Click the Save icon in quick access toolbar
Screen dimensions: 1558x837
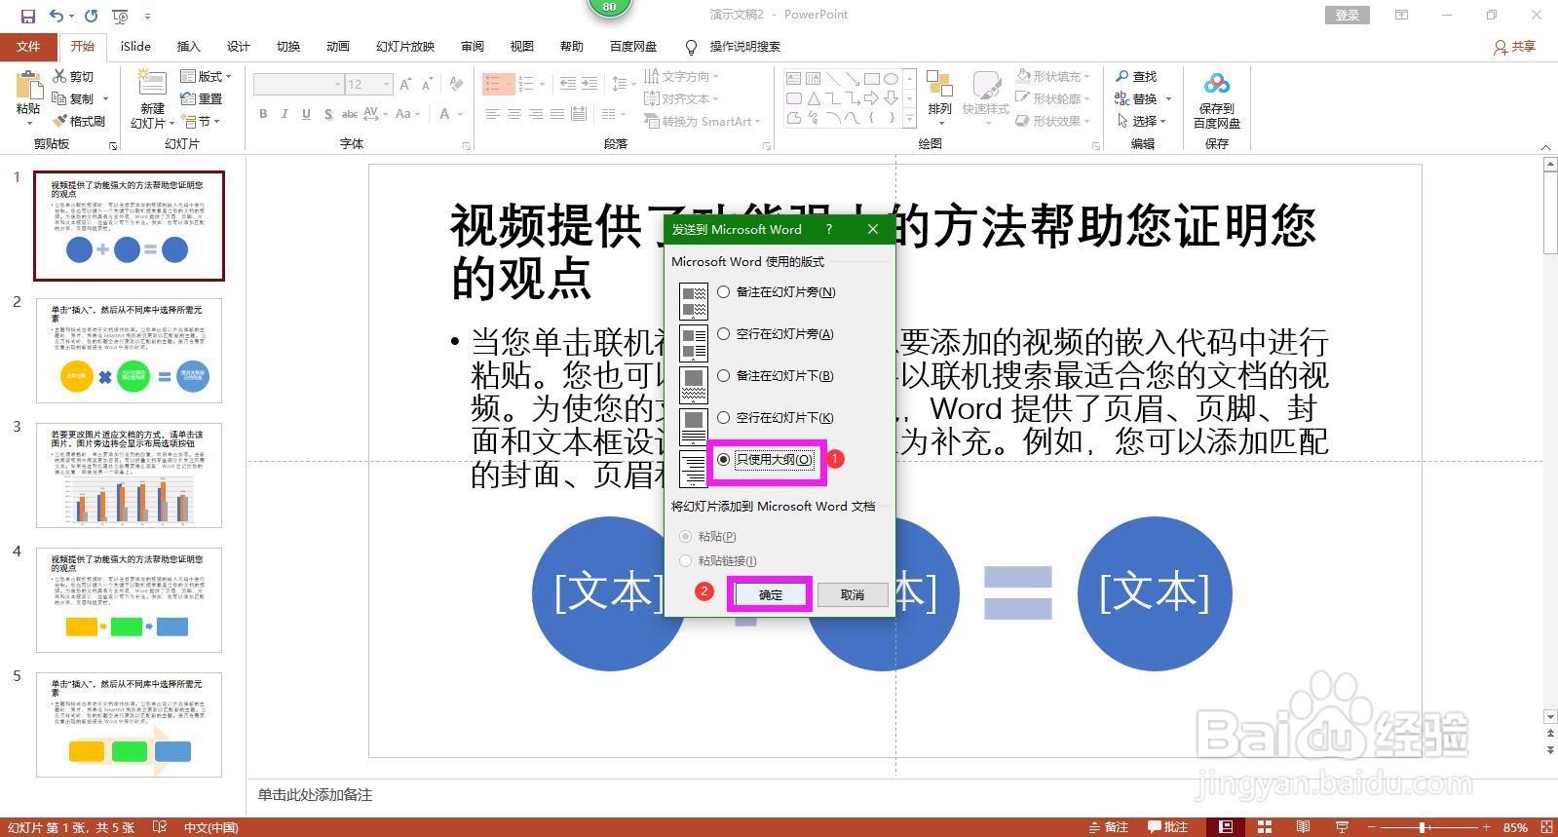[27, 16]
